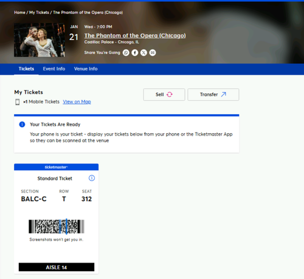Click 'x1 Mobile Tickets' text

(x=41, y=102)
